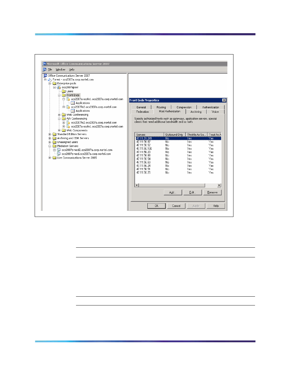290x387 pixels.
Task: Expand the Web Components node
Action: (x=59, y=130)
